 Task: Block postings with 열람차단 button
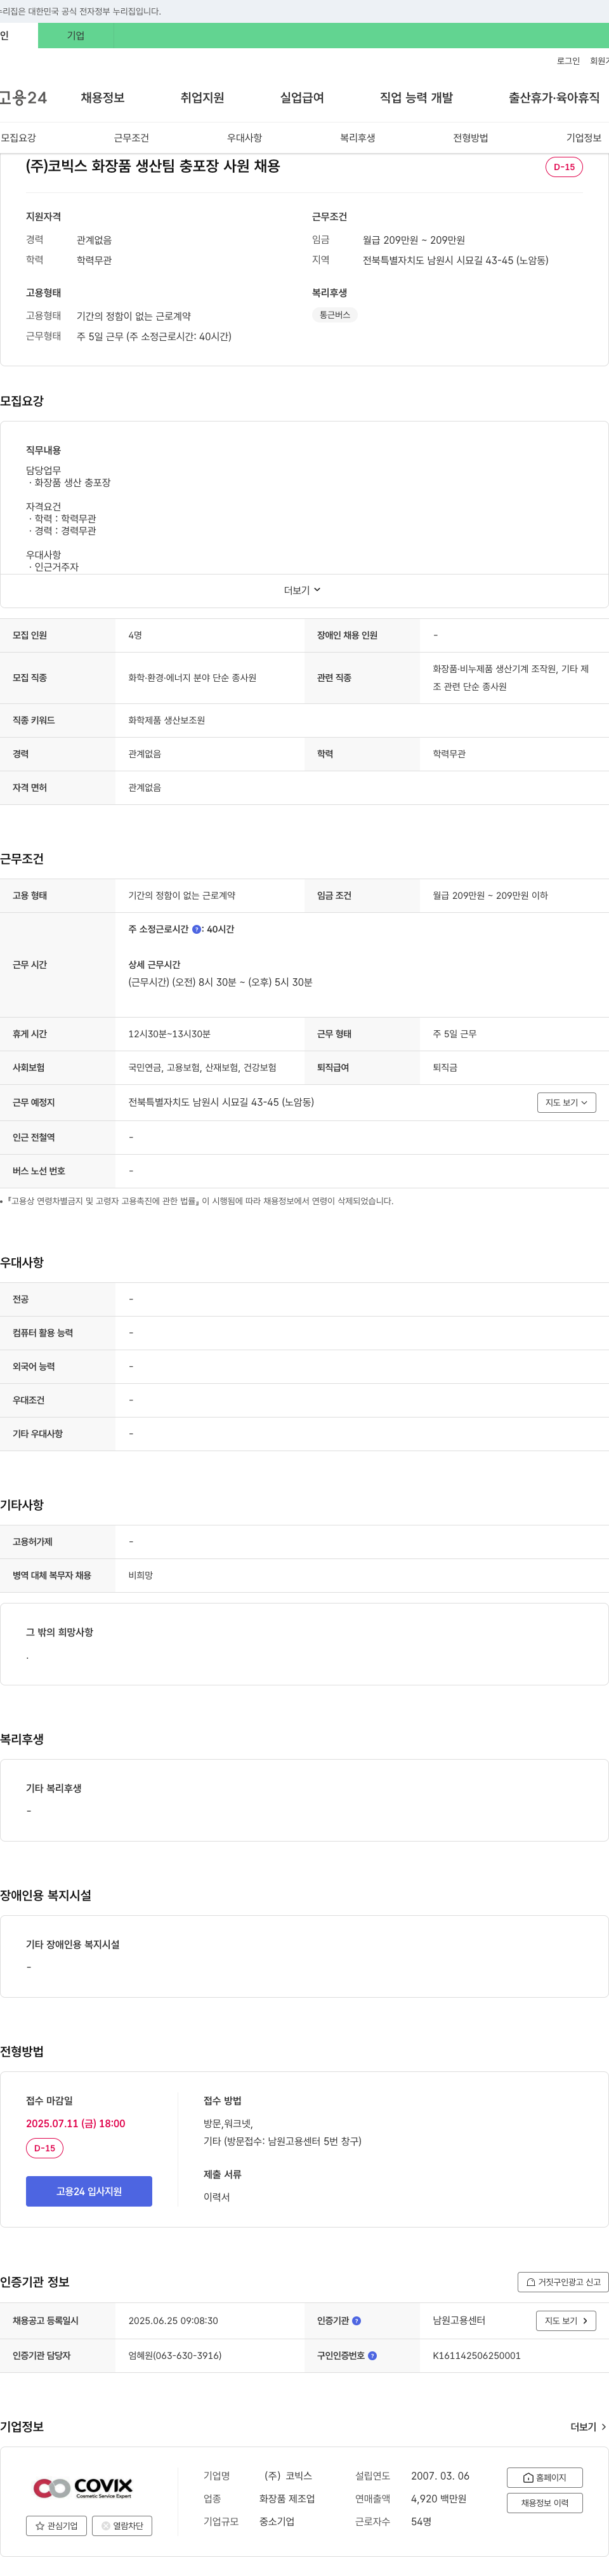pyautogui.click(x=122, y=2525)
